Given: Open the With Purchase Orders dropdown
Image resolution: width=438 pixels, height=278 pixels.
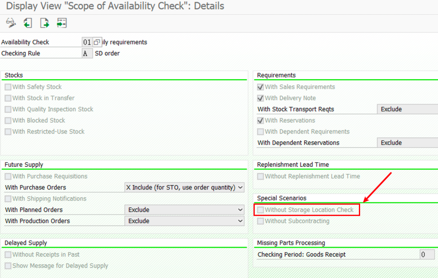Looking at the screenshot, I should click(x=185, y=187).
